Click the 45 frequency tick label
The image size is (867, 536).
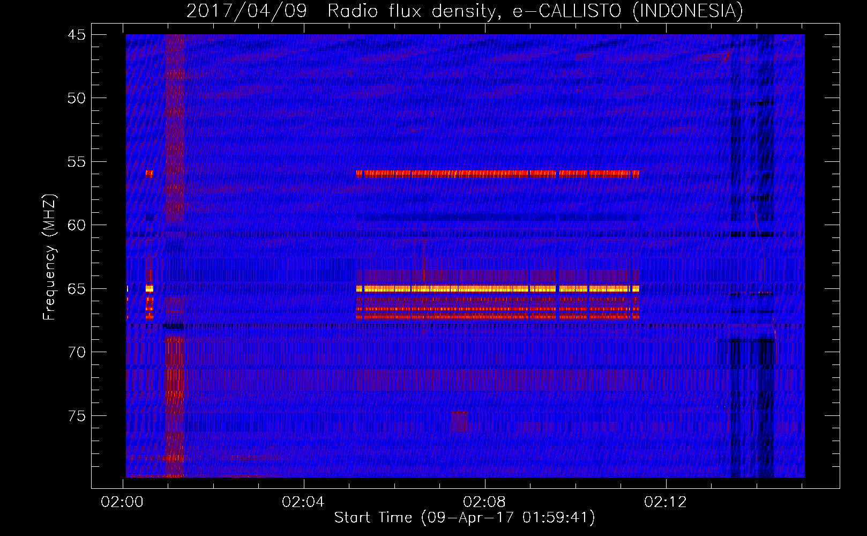coord(77,35)
